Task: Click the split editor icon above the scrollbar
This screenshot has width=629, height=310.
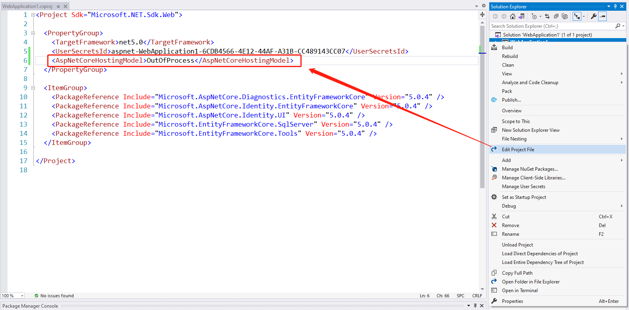Action: coord(482,15)
